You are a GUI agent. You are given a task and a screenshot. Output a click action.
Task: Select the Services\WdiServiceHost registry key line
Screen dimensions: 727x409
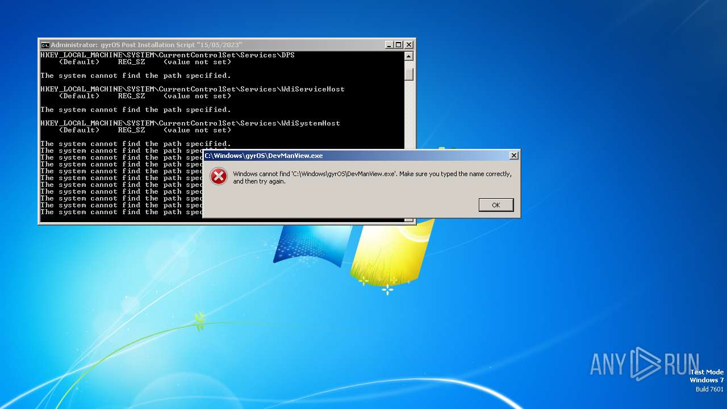click(193, 89)
